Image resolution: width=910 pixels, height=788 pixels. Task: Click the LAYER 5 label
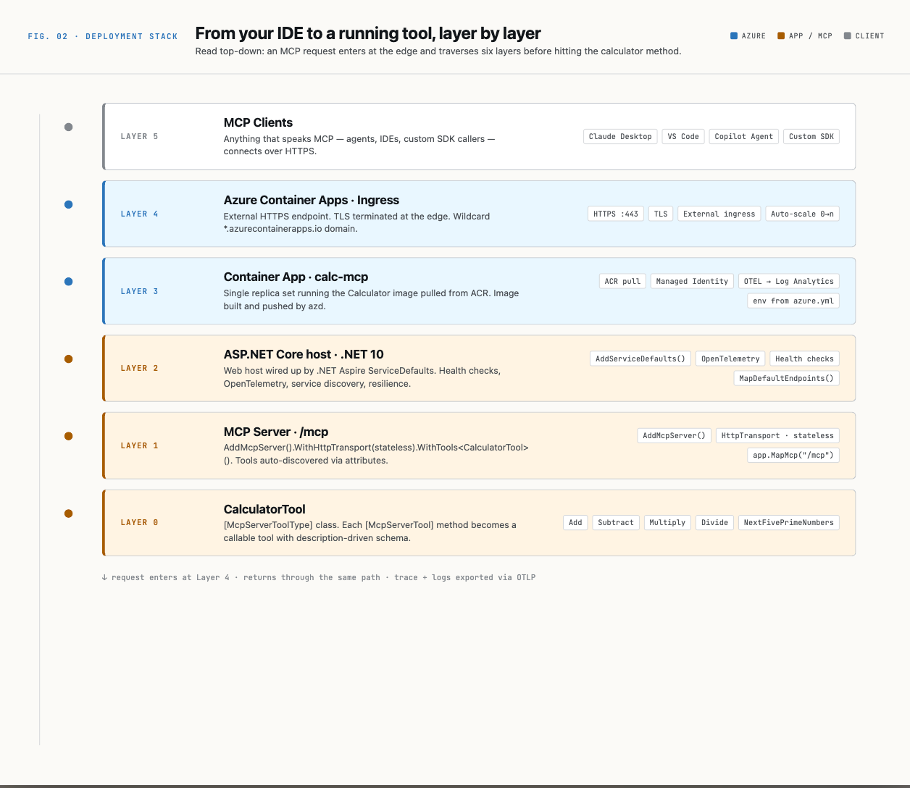tap(139, 136)
